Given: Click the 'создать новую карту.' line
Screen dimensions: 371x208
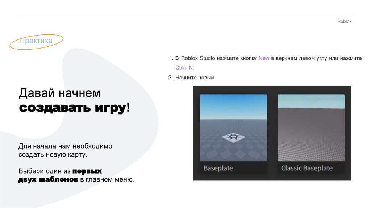Looking at the screenshot, I should 53,154.
